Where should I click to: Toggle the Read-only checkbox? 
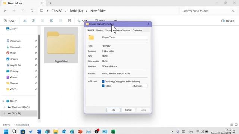click(103, 82)
